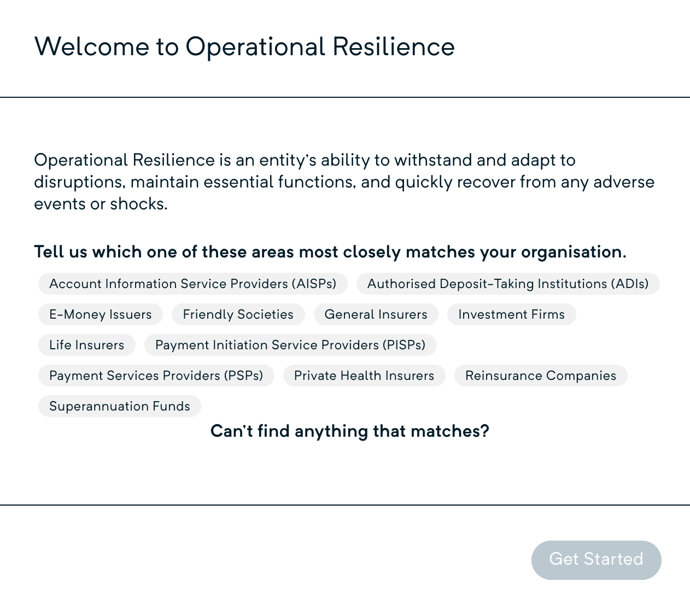Choose Authorised Deposit-Taking Institutions (ADIs) option
The image size is (690, 610).
(x=507, y=284)
